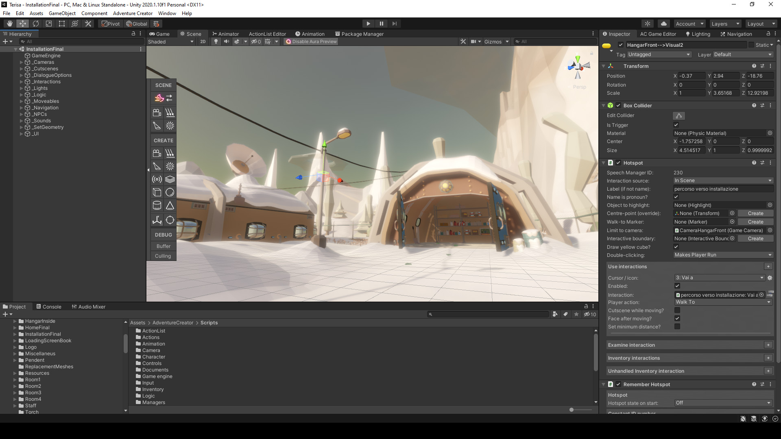Viewport: 781px width, 439px height.
Task: Lock the Hierarchy panel
Action: [133, 34]
